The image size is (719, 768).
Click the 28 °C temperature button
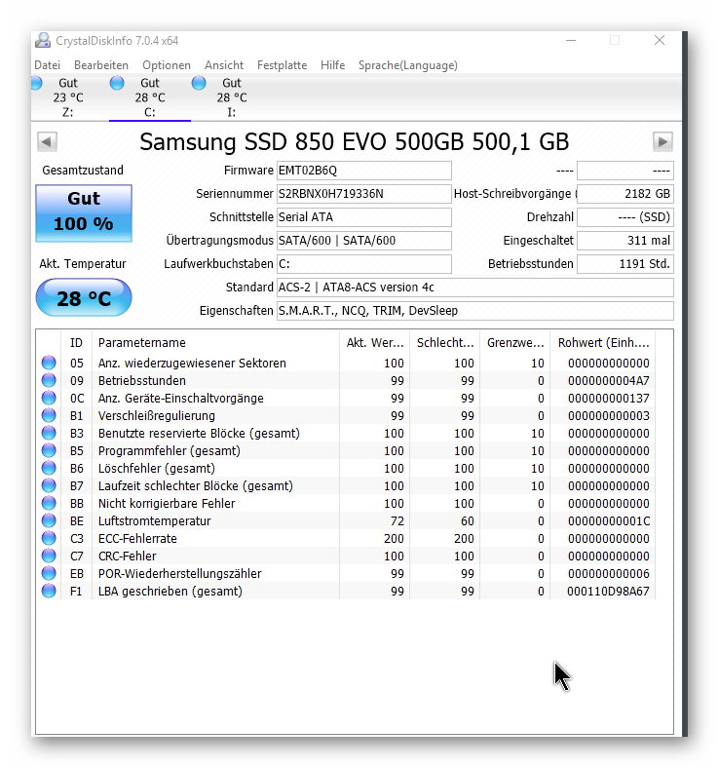point(84,298)
